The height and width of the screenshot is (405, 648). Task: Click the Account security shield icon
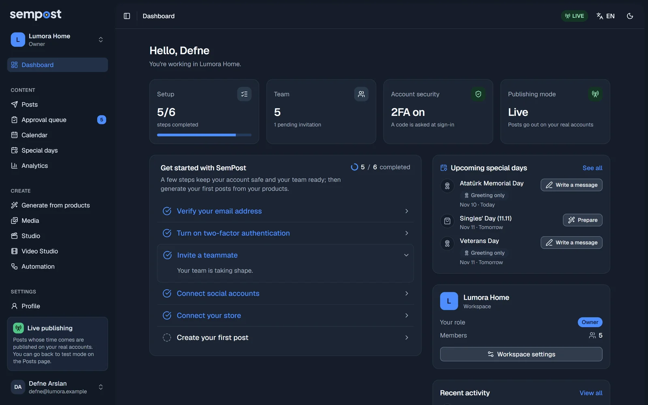click(478, 94)
